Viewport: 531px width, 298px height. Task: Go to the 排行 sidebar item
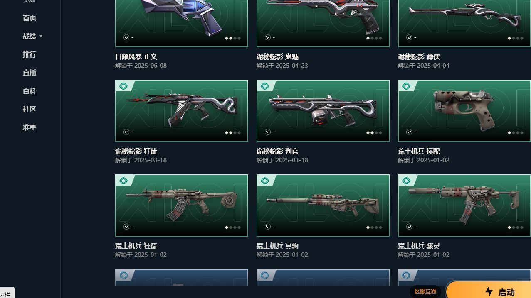pos(30,54)
